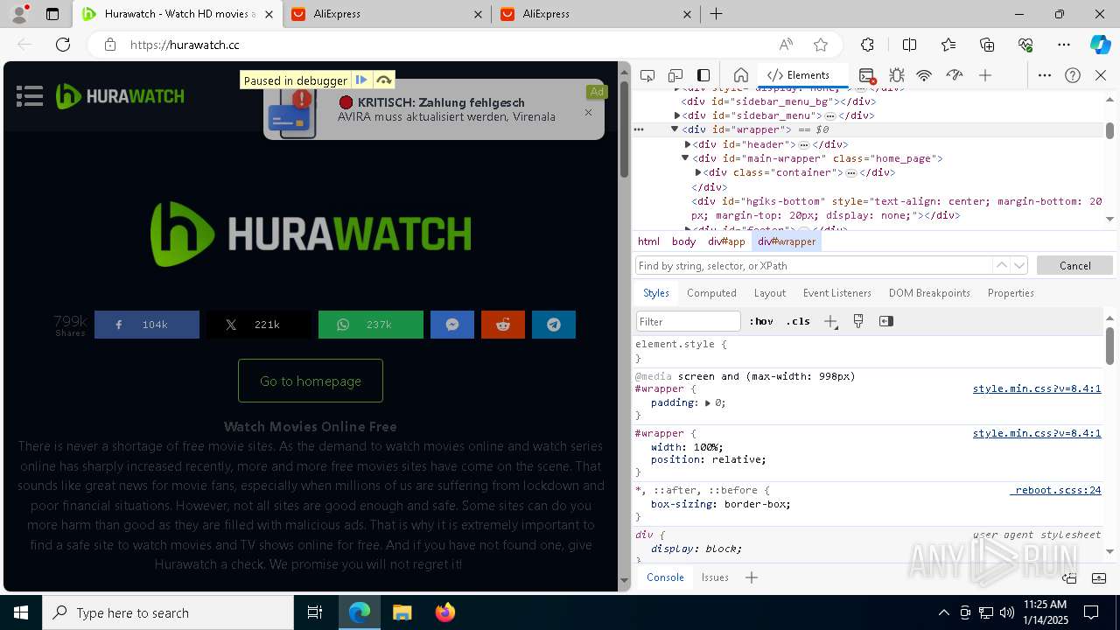Add more tools with plus icon in DevTools
1120x630 pixels.
click(985, 75)
